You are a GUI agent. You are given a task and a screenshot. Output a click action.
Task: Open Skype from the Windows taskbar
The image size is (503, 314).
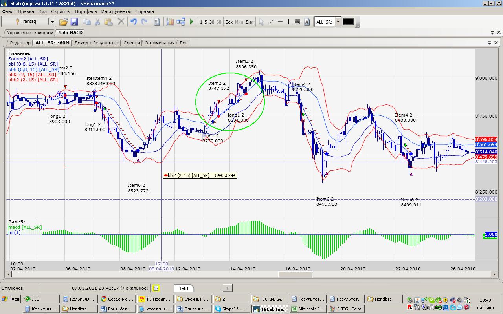pos(231,309)
